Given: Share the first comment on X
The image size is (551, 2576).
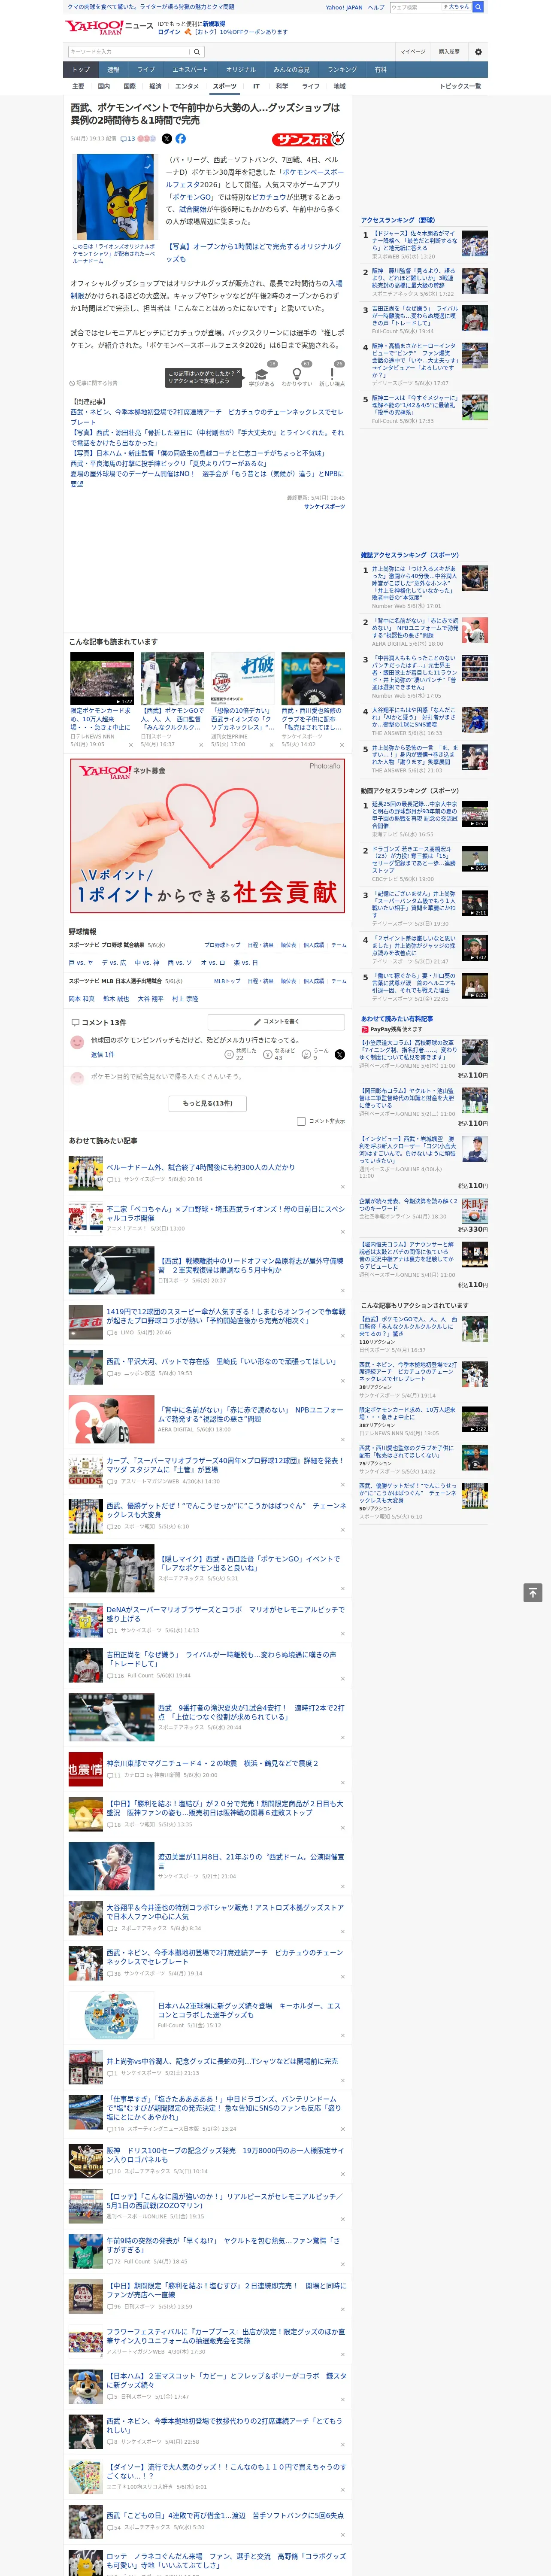Looking at the screenshot, I should coord(340,1054).
